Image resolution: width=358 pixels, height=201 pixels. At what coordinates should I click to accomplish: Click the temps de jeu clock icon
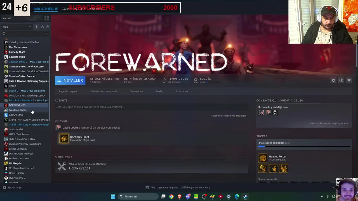(x=164, y=80)
